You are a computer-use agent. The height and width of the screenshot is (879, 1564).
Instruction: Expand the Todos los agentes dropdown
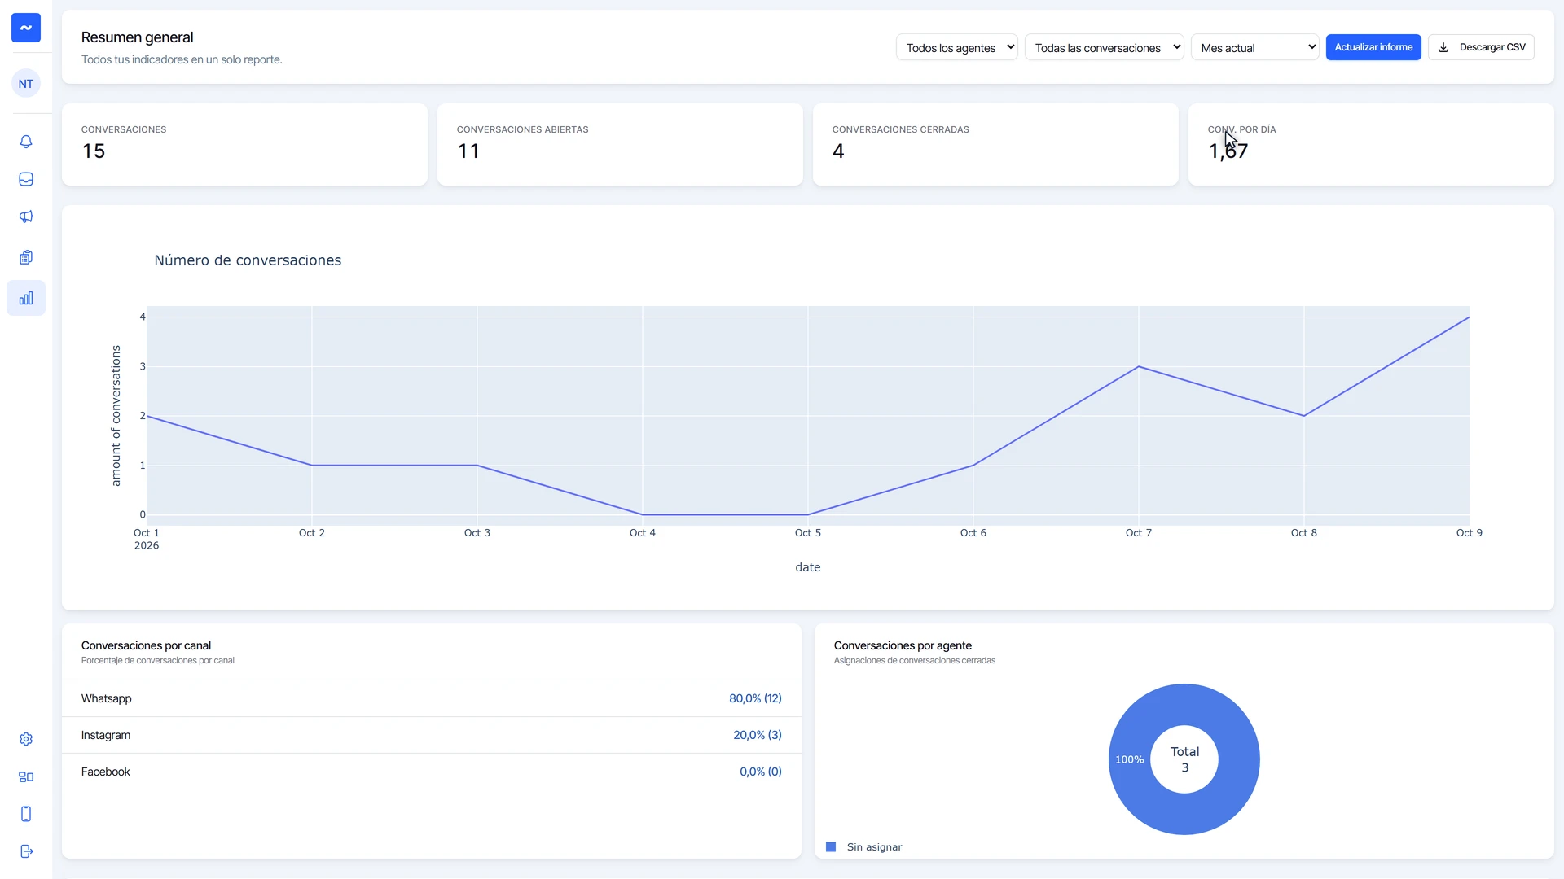[957, 47]
